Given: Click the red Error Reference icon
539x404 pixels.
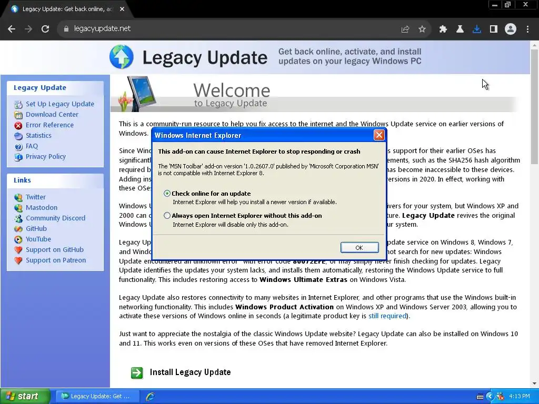Looking at the screenshot, I should point(18,125).
